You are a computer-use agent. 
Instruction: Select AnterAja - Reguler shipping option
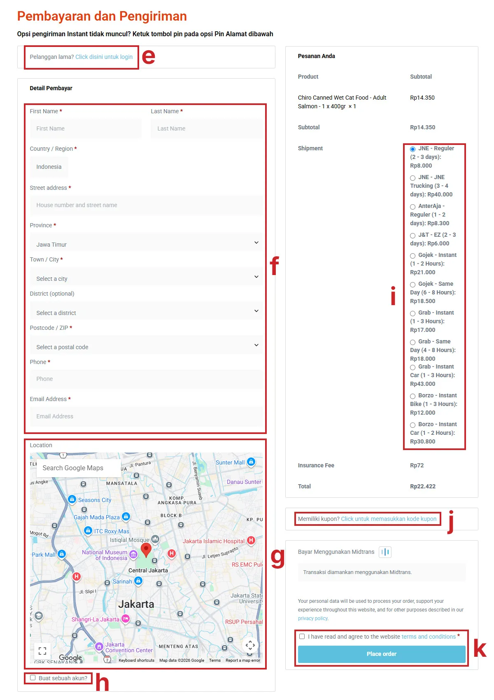(412, 207)
